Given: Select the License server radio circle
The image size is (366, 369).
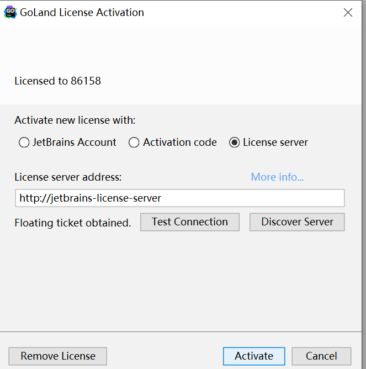Looking at the screenshot, I should tap(234, 143).
